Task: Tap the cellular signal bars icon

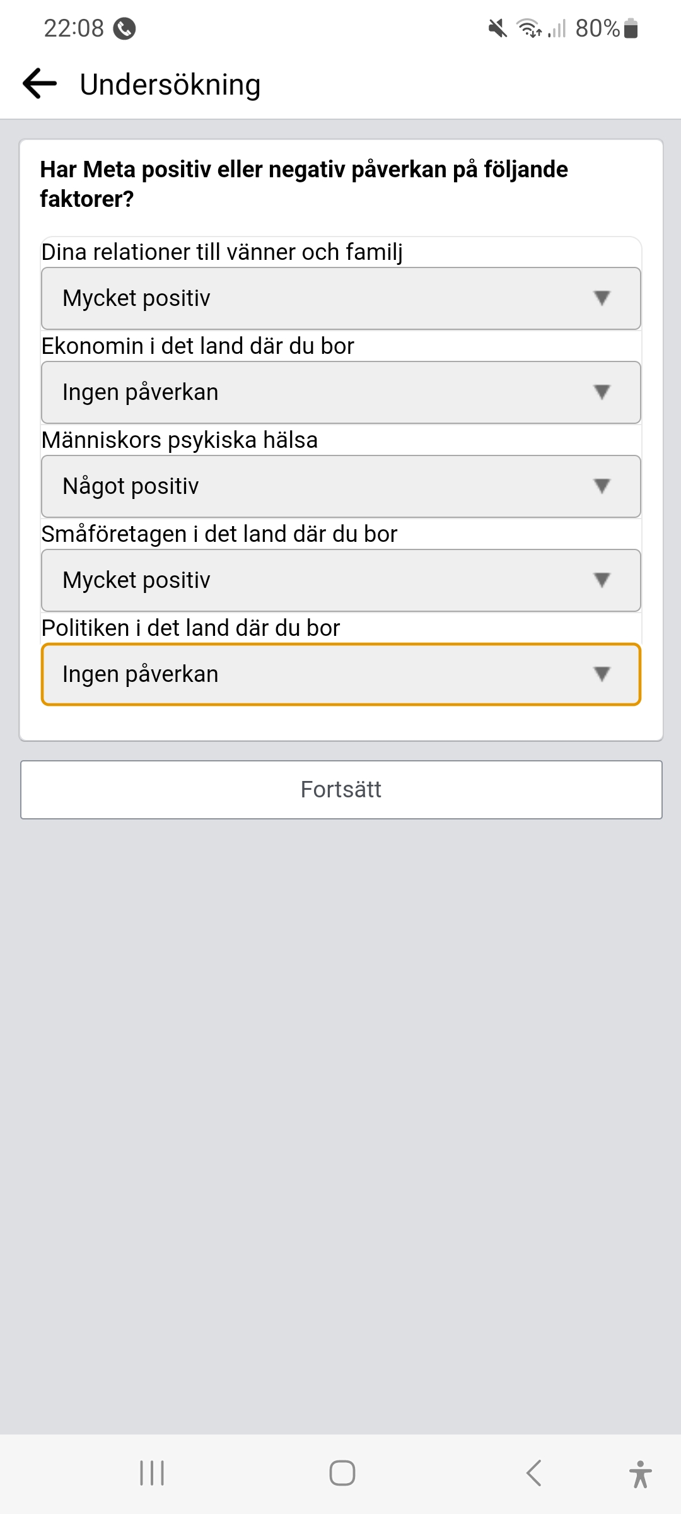Action: point(557,28)
